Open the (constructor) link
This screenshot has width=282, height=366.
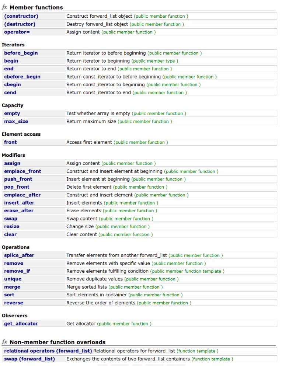click(21, 16)
